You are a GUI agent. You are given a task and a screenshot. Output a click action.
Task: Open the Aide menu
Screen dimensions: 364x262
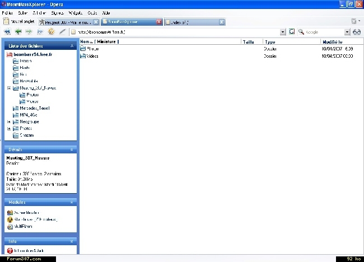click(106, 13)
